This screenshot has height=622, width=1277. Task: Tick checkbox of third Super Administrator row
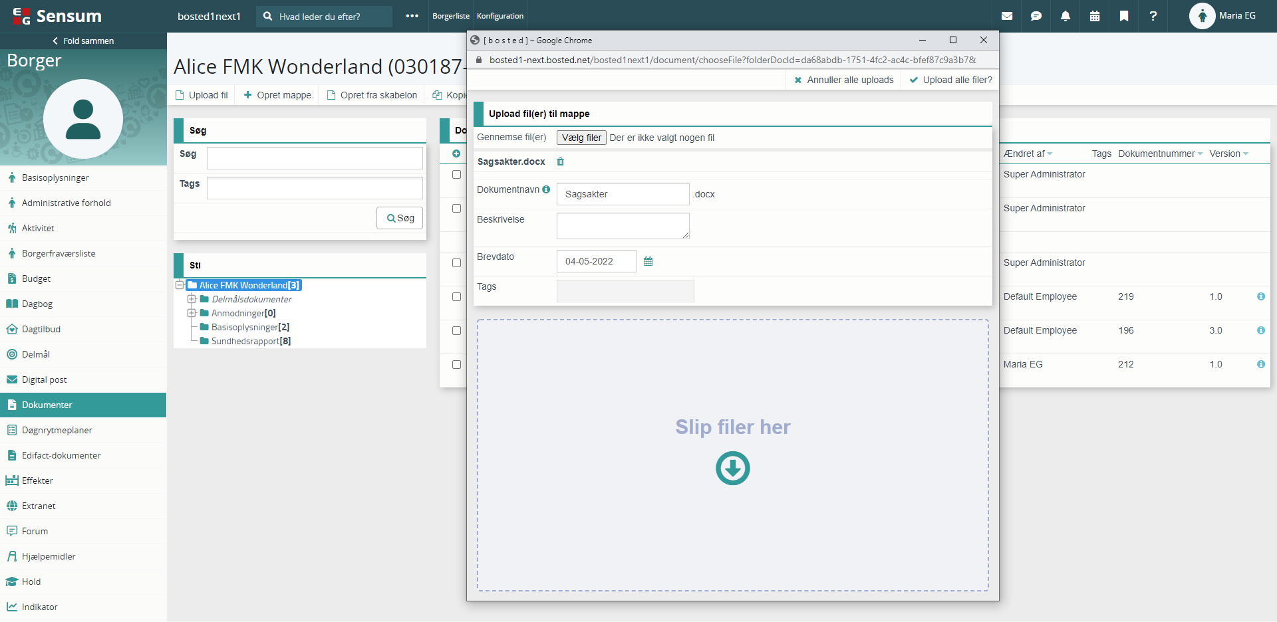click(x=456, y=262)
